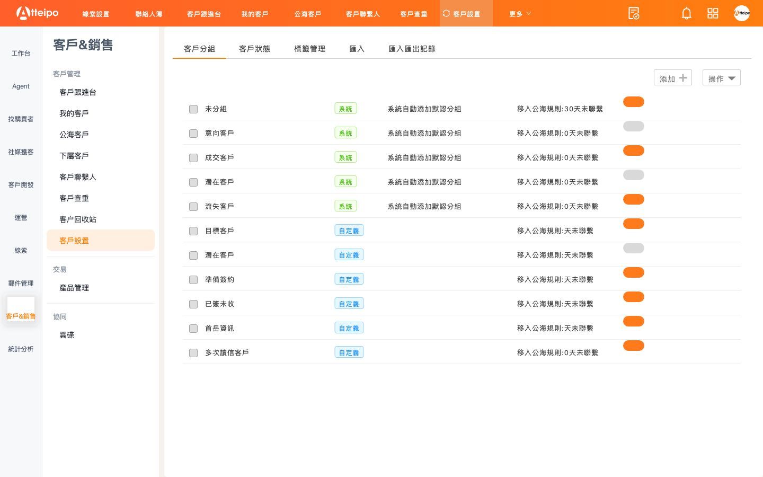Viewport: 763px width, 477px height.
Task: Go to 找購買者 in left rail
Action: [21, 119]
